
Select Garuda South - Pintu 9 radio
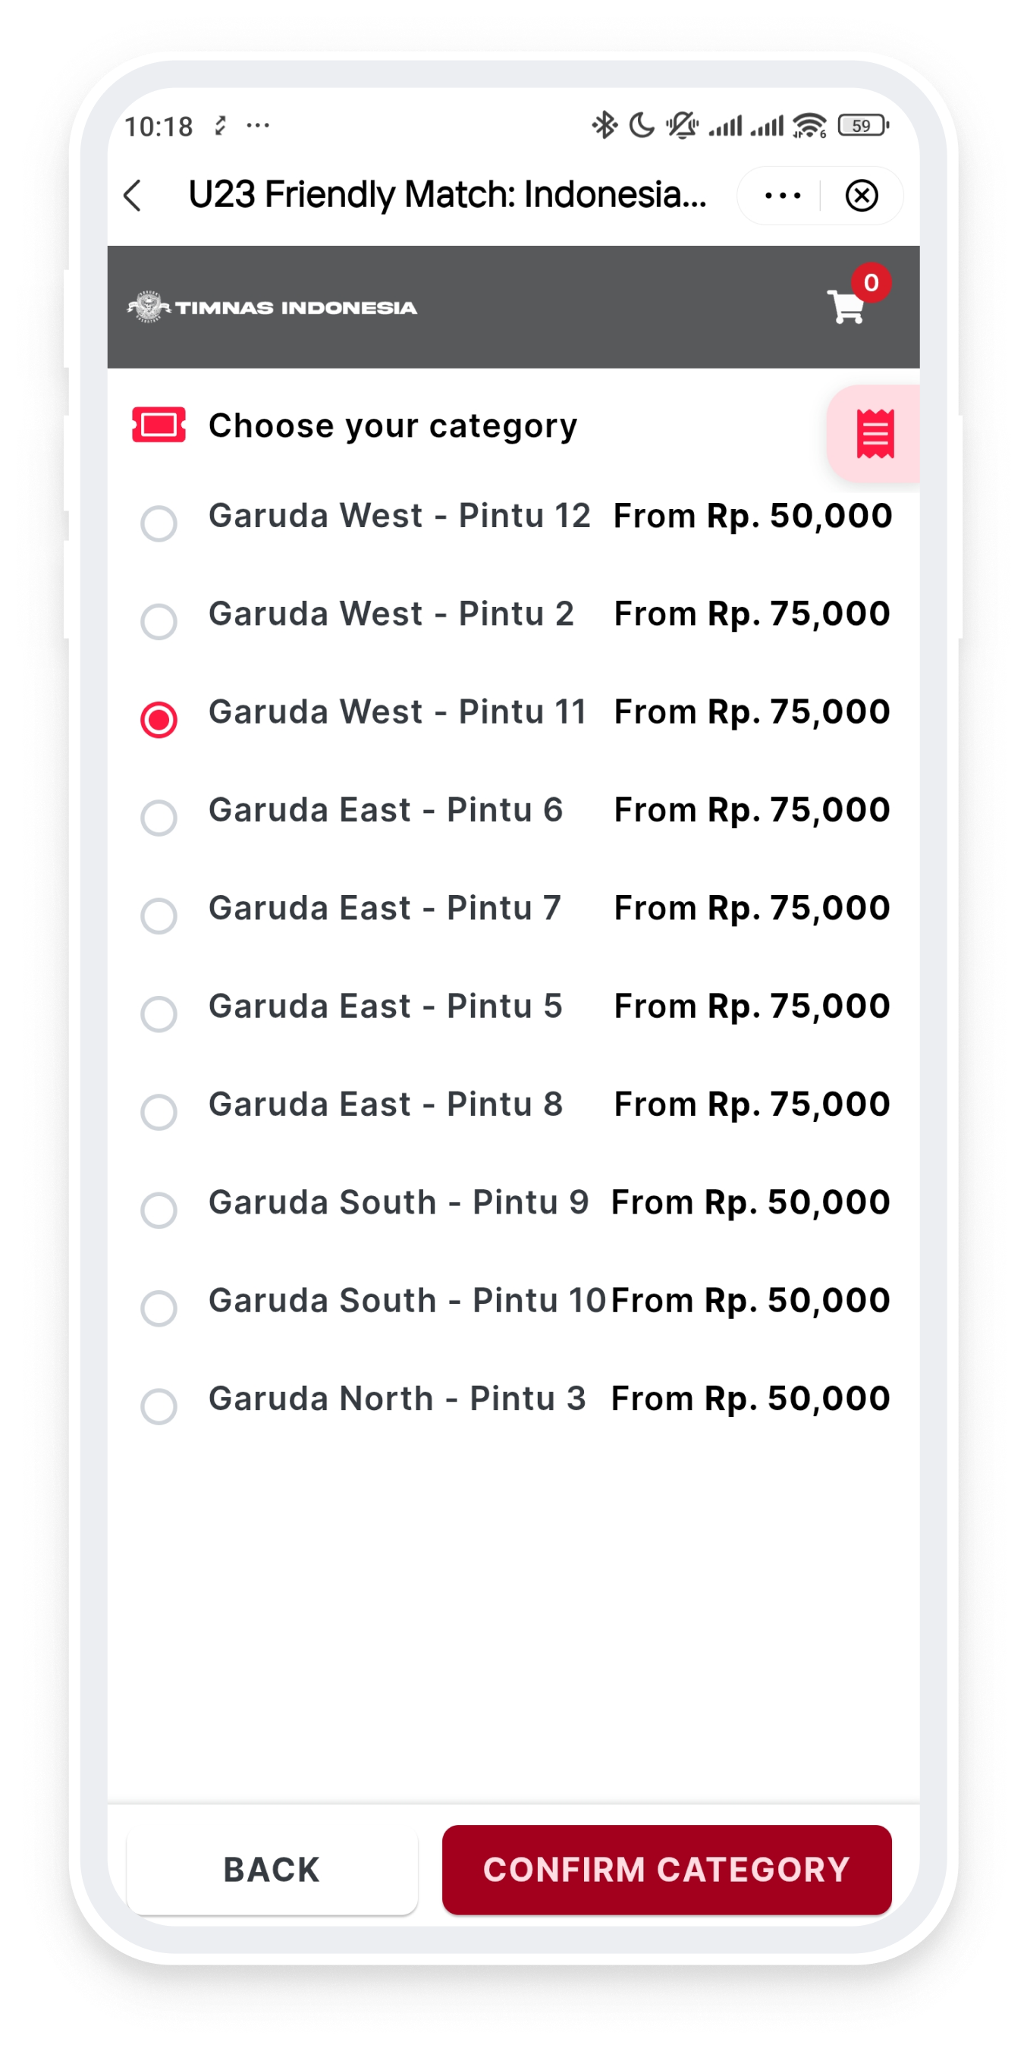[x=159, y=1211]
